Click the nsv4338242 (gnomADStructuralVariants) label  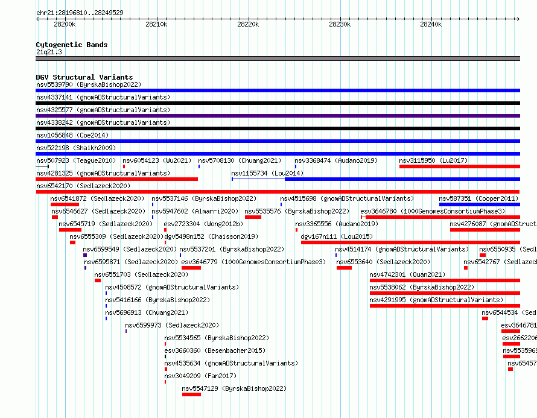[x=103, y=122]
